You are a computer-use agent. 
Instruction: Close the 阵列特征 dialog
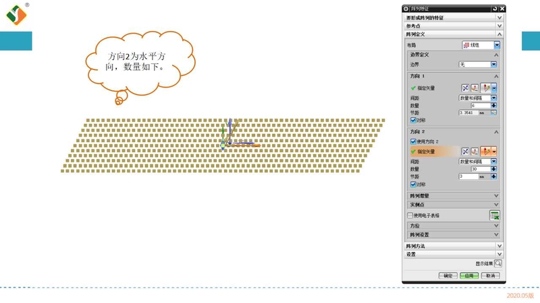coord(502,9)
